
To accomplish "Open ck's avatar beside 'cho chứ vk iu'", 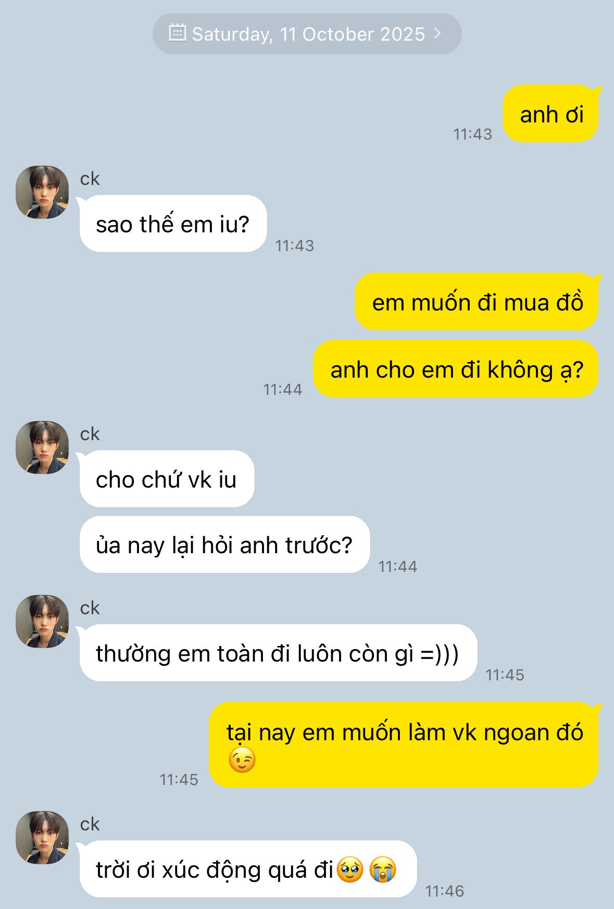I will tap(42, 447).
